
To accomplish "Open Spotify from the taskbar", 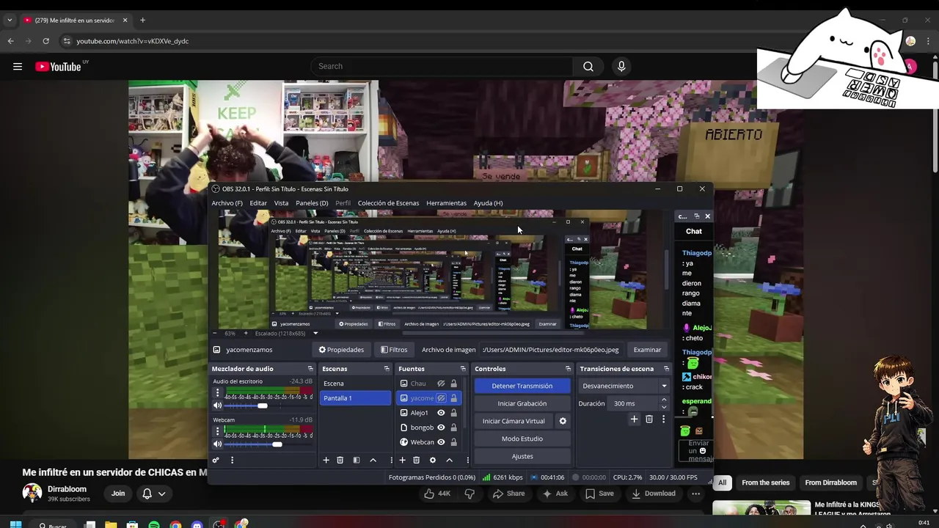I will pyautogui.click(x=154, y=525).
